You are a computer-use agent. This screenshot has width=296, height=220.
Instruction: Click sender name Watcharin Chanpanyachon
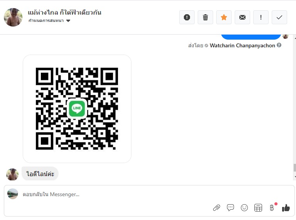[x=242, y=46]
